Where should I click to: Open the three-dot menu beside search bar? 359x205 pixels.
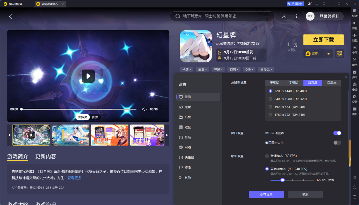[296, 16]
